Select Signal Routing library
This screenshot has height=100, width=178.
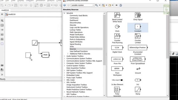tap(75, 44)
